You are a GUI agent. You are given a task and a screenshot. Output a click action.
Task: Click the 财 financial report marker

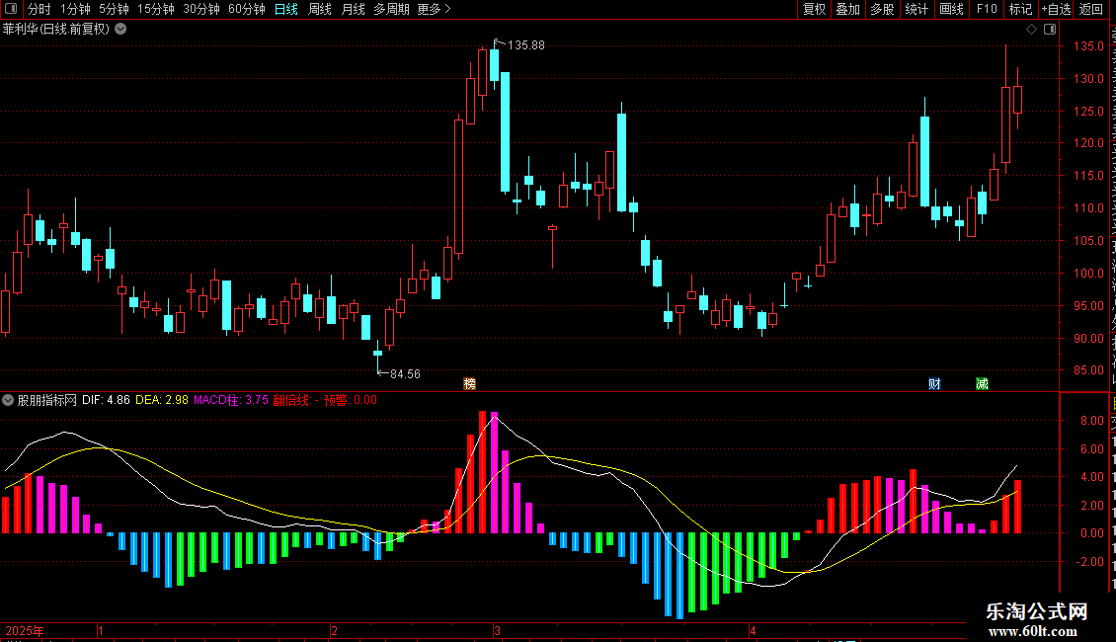(934, 383)
